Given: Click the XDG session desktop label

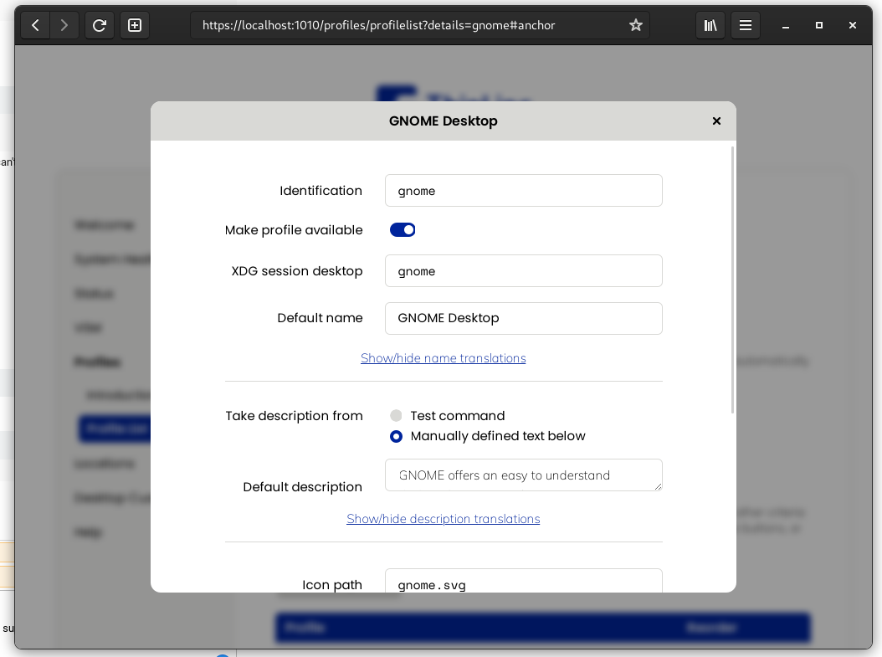Looking at the screenshot, I should click(297, 271).
